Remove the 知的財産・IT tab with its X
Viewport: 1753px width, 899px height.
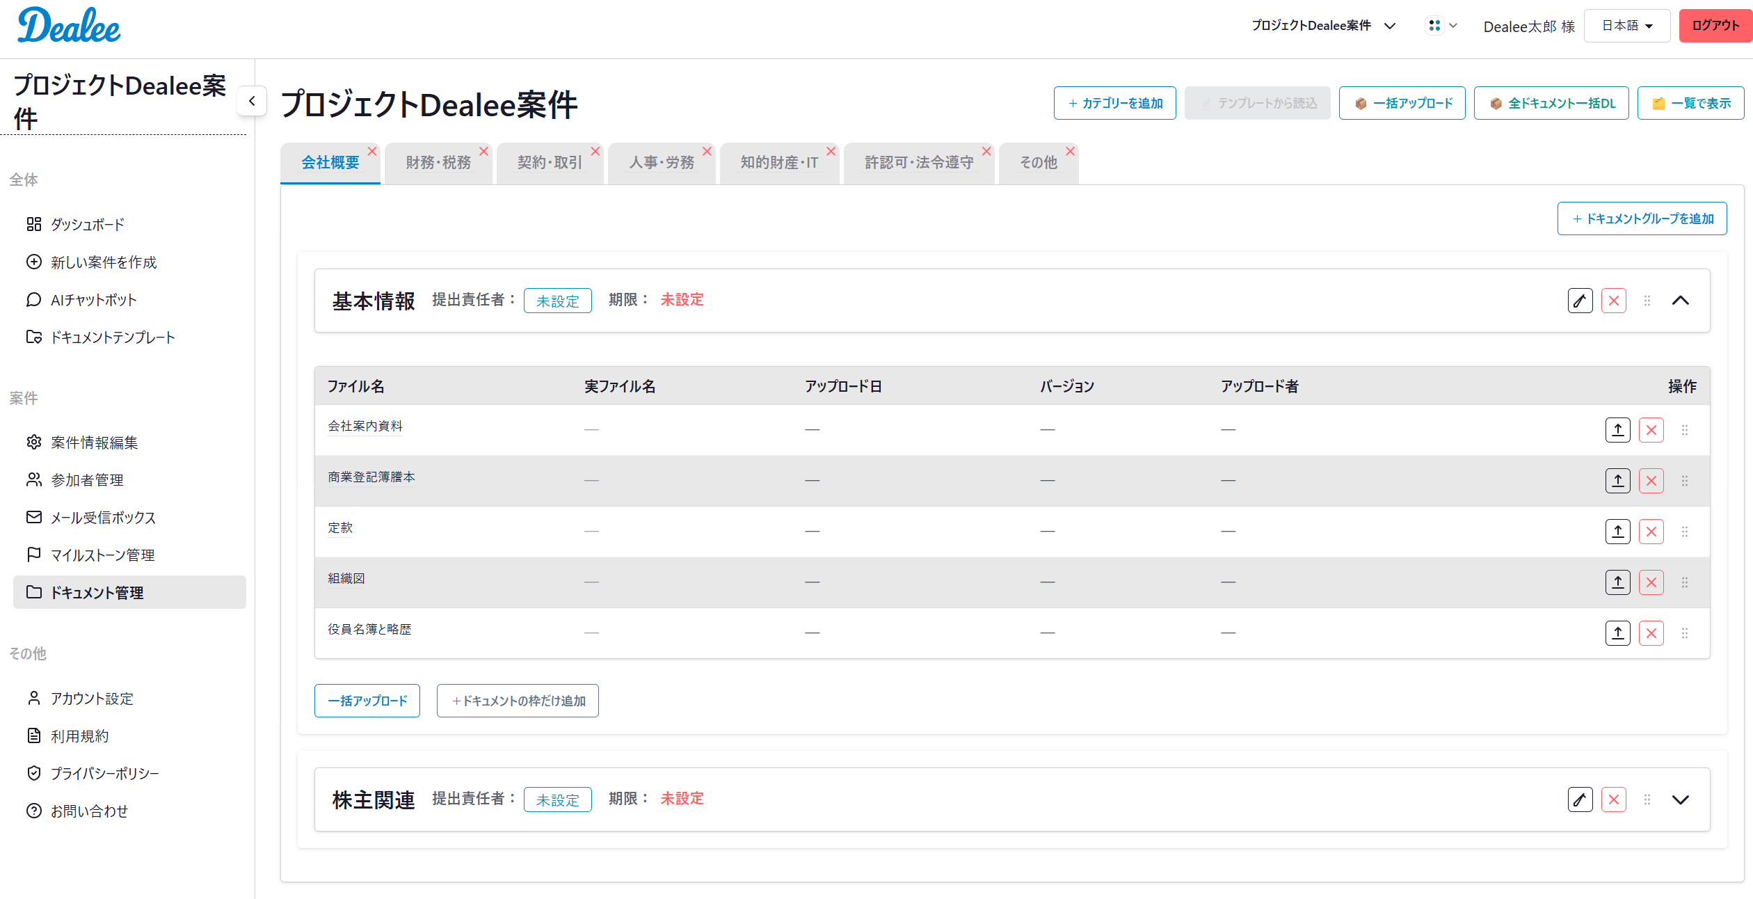831,151
